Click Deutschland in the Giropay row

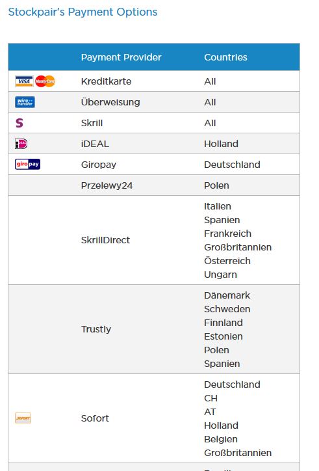[x=233, y=165]
